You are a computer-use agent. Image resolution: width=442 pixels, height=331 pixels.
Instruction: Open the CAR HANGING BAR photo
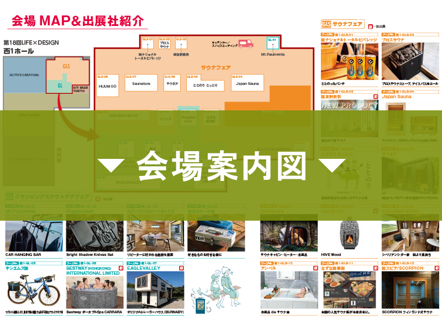(x=34, y=233)
